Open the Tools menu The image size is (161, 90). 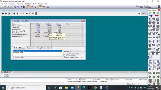[34, 4]
